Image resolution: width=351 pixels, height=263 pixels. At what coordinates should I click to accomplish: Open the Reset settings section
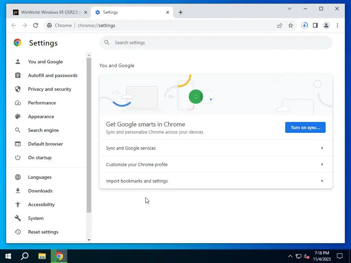pos(43,232)
